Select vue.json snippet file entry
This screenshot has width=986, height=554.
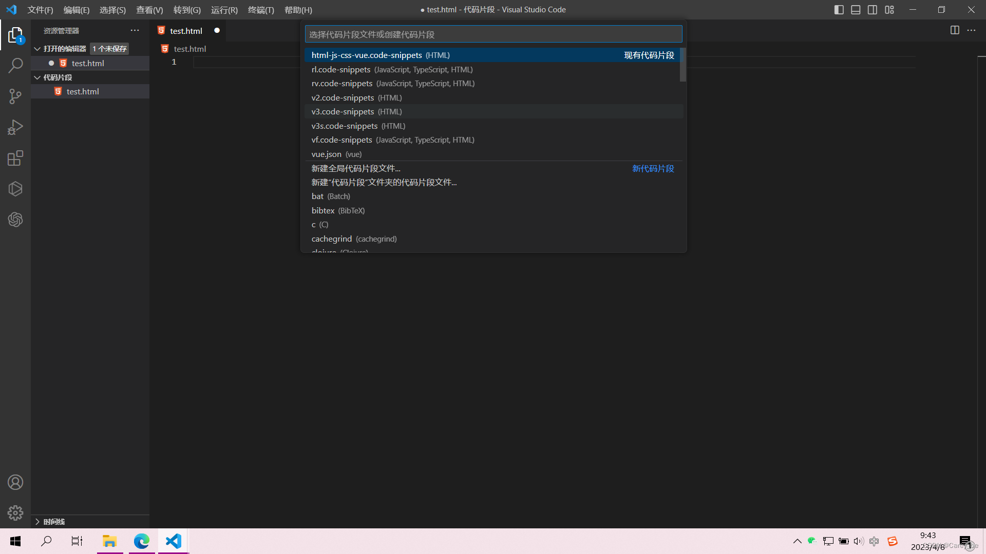pyautogui.click(x=327, y=154)
